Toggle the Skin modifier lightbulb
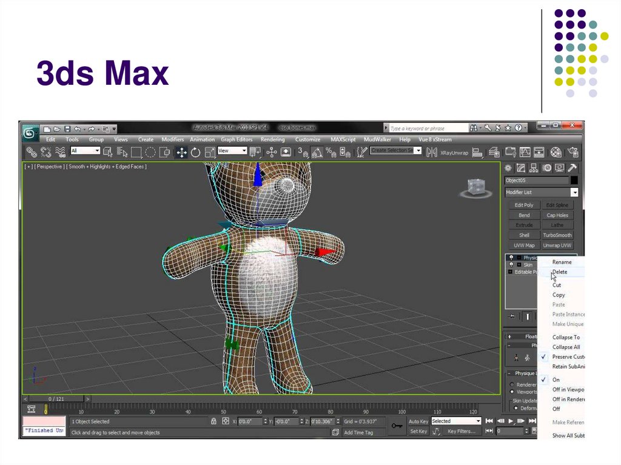 pyautogui.click(x=511, y=265)
